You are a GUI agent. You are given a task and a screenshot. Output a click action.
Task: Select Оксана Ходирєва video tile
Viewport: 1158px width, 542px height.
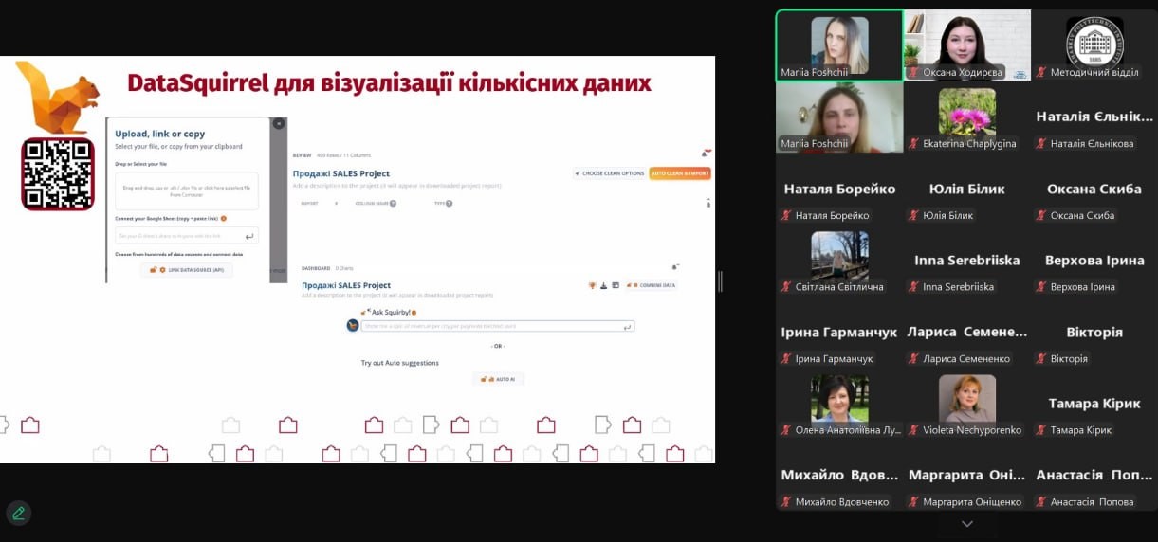pyautogui.click(x=966, y=45)
